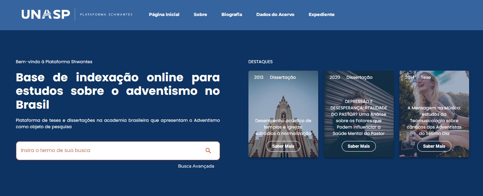Open the Página Inicial menu item
This screenshot has height=196, width=483.
coord(164,15)
